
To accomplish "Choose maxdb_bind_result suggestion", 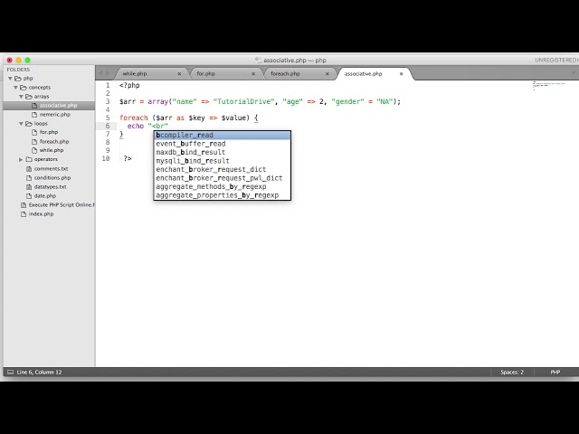I will coord(223,153).
